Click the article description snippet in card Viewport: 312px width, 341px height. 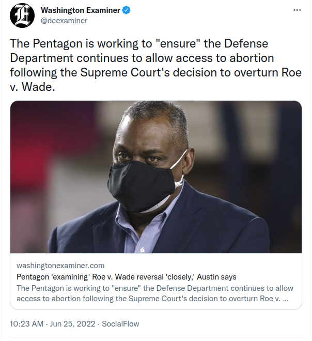155,293
